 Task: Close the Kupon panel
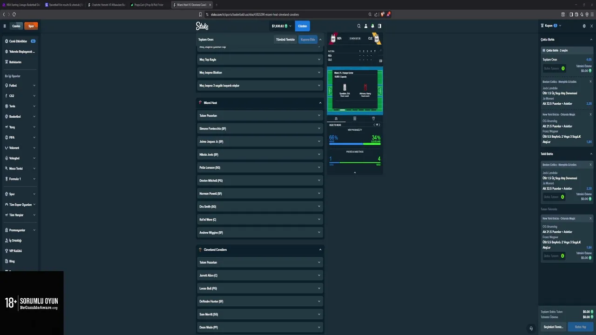(x=592, y=26)
